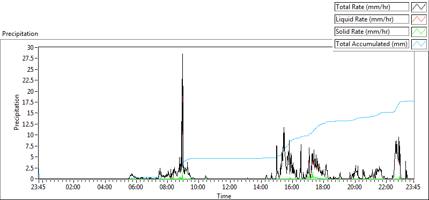The image size is (429, 200).
Task: Select the Total Accumulated (mm) legend label
Action: pyautogui.click(x=372, y=43)
